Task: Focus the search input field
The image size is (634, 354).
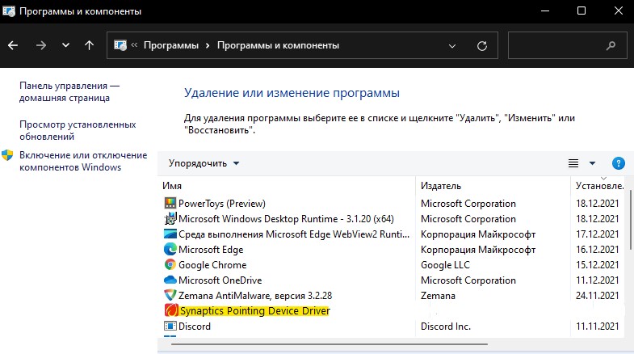Action: coord(567,45)
